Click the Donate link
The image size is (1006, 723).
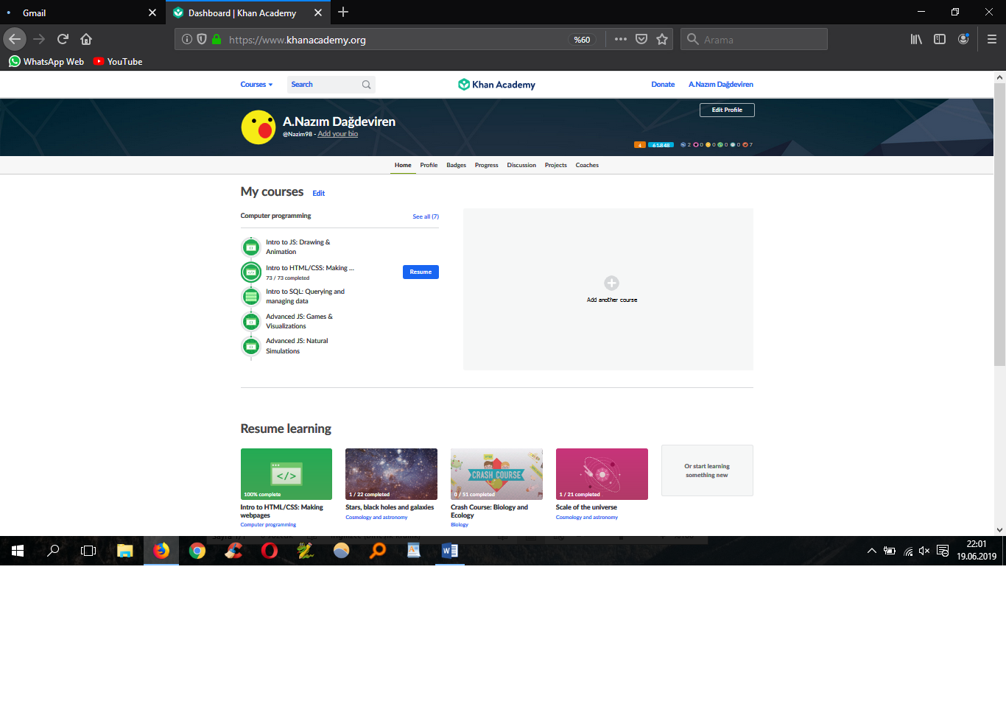click(x=663, y=85)
